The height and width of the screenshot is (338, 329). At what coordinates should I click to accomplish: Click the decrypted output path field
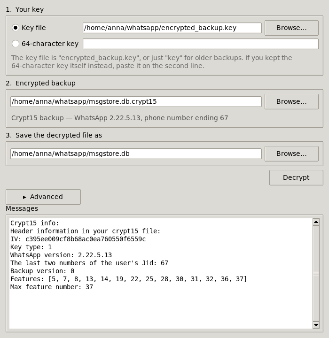click(136, 154)
